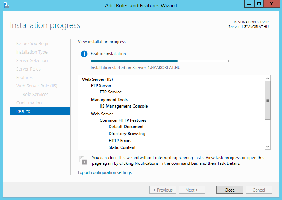This screenshot has height=200, width=282.
Task: Select the Features step in the sidebar
Action: point(24,77)
